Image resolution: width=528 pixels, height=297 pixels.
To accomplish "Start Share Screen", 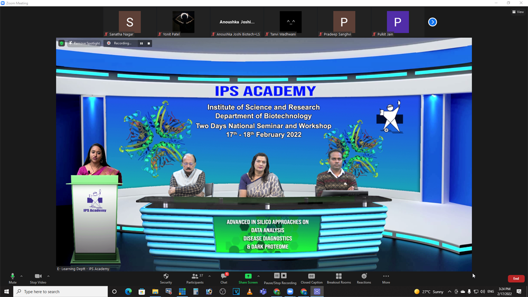I will pyautogui.click(x=248, y=278).
